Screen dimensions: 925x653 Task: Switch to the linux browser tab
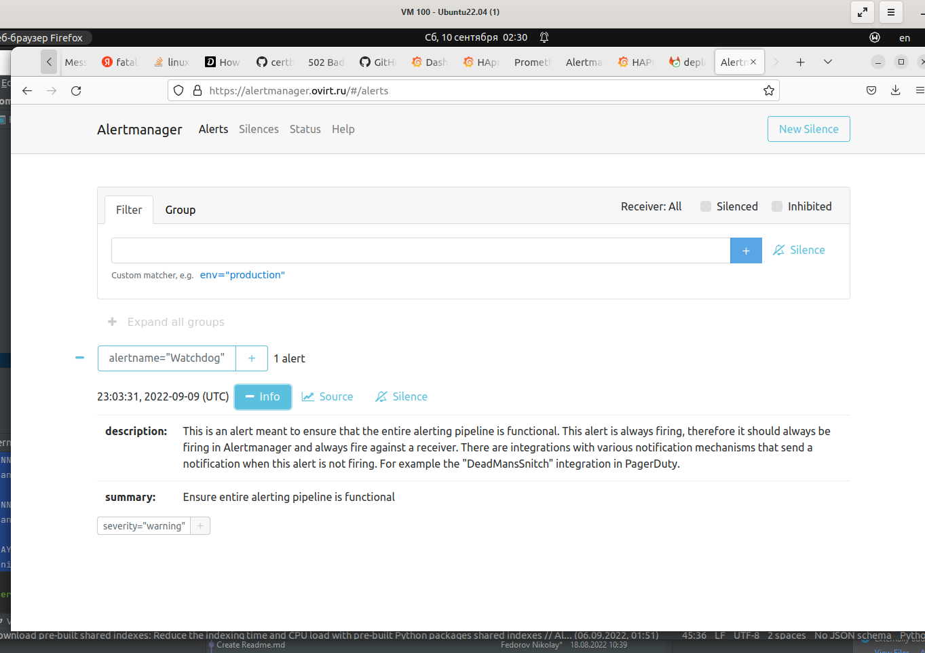(x=172, y=62)
